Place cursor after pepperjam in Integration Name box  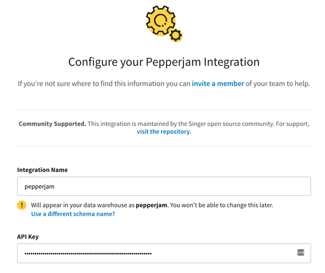pos(55,187)
